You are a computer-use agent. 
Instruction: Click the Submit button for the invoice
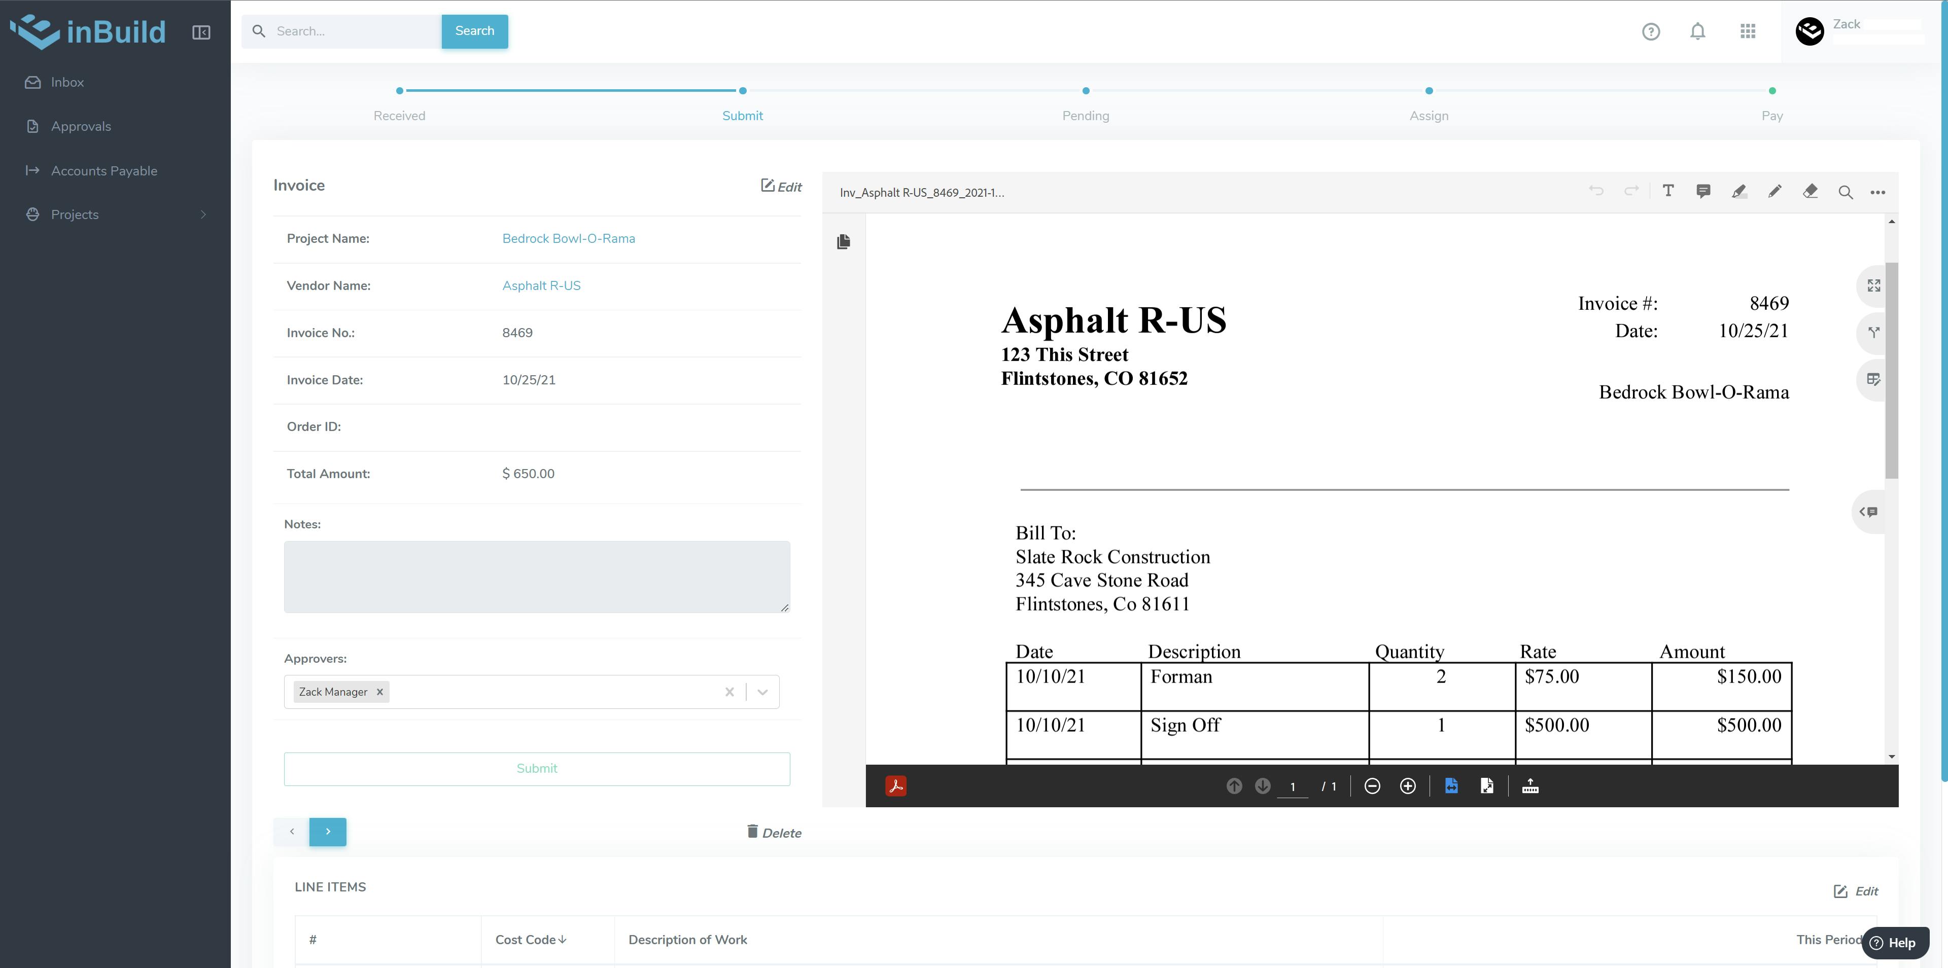tap(537, 768)
